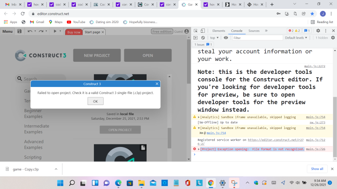Open the sw.js:273 source link
Viewport: 337px width, 189px height.
pos(317,122)
